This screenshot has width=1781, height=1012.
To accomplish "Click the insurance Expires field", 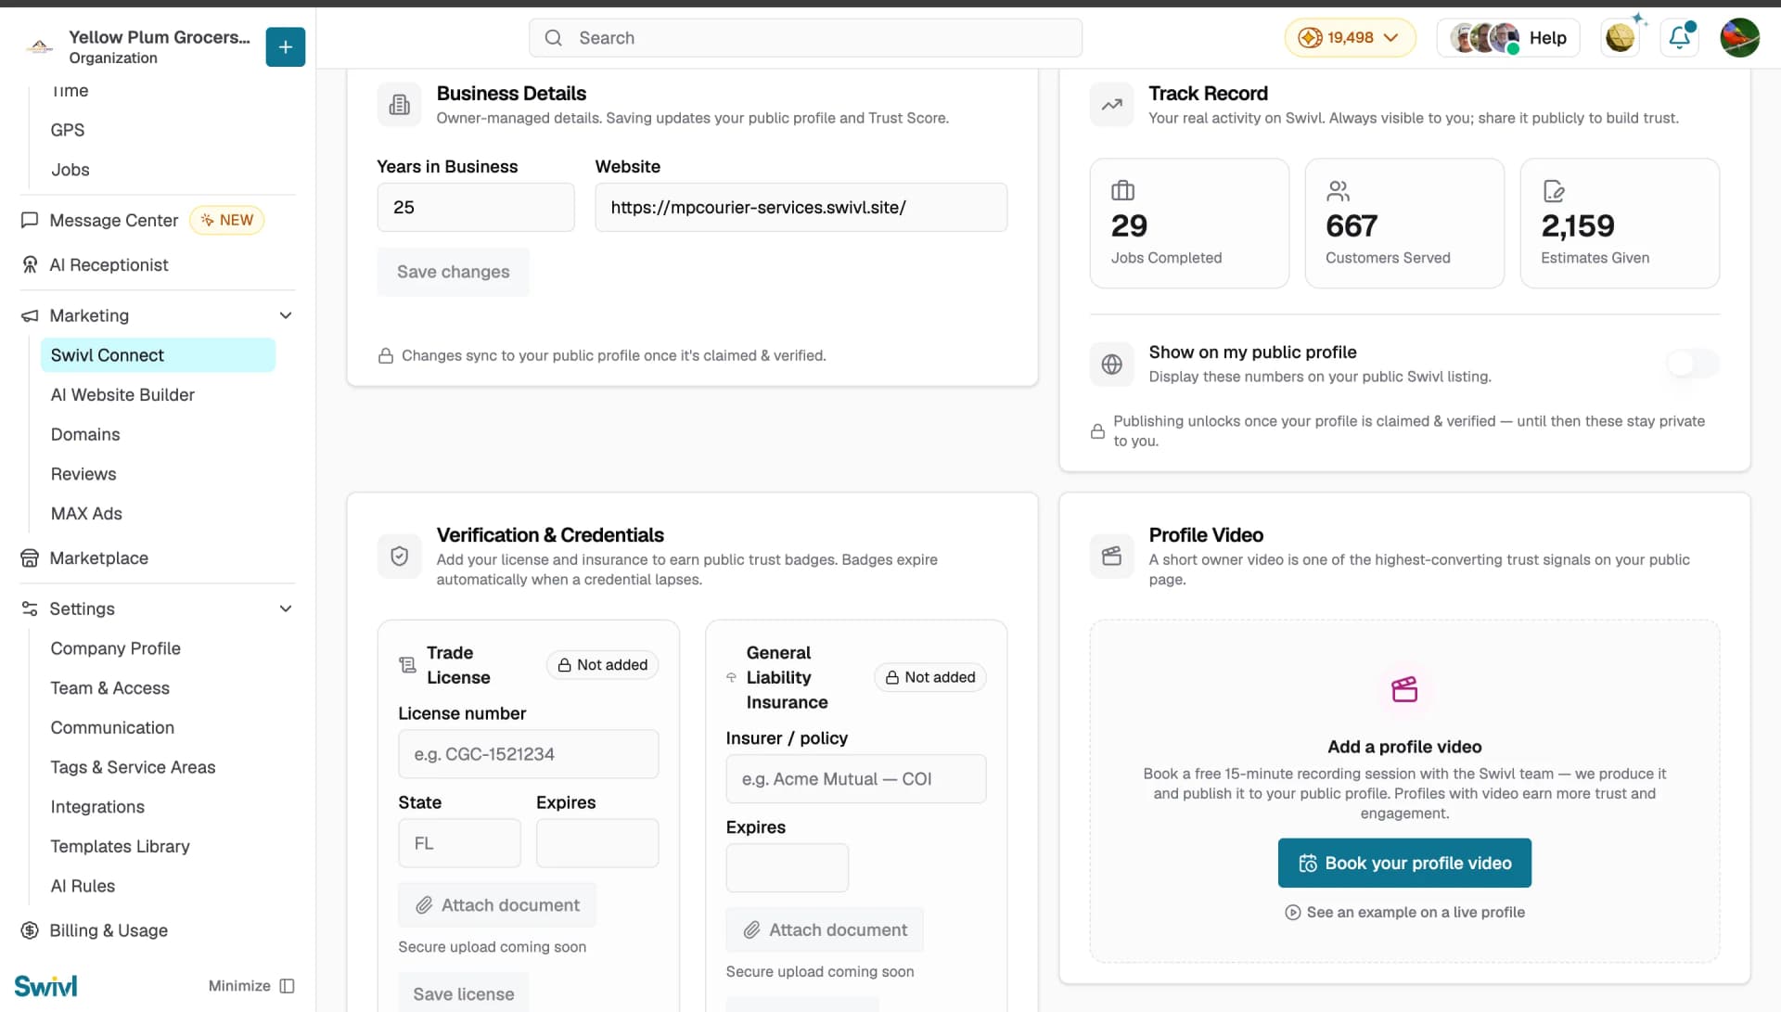I will 788,868.
